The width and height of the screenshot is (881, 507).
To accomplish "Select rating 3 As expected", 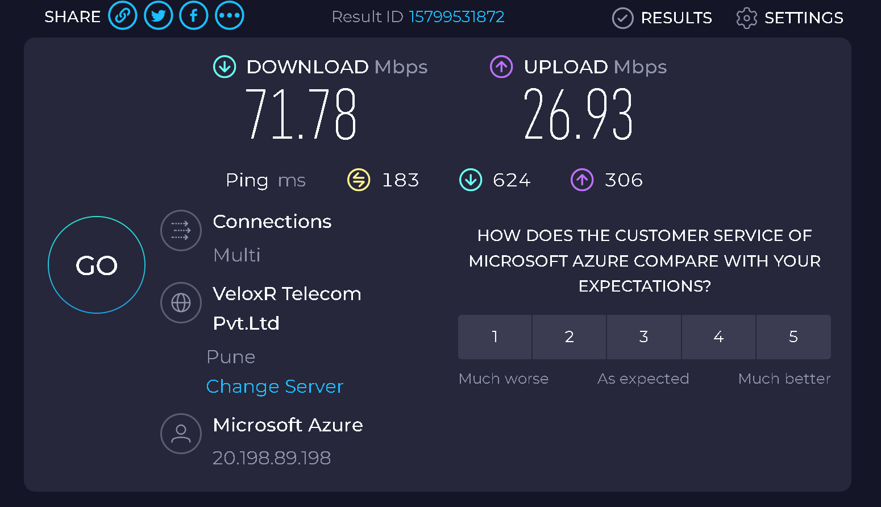I will 644,337.
